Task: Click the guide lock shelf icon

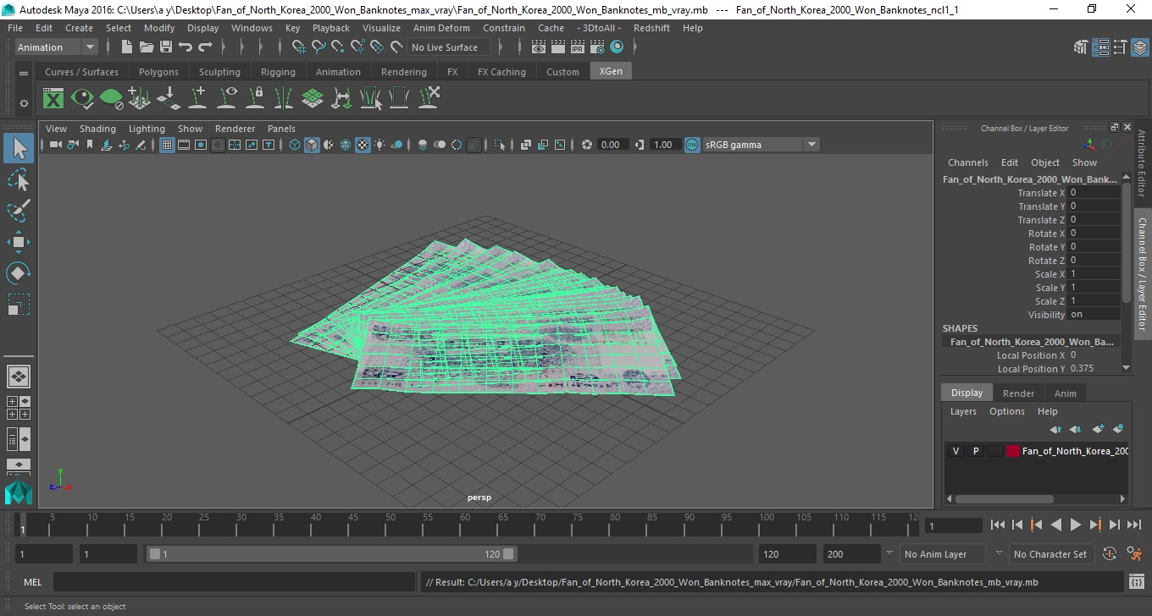Action: pos(255,99)
